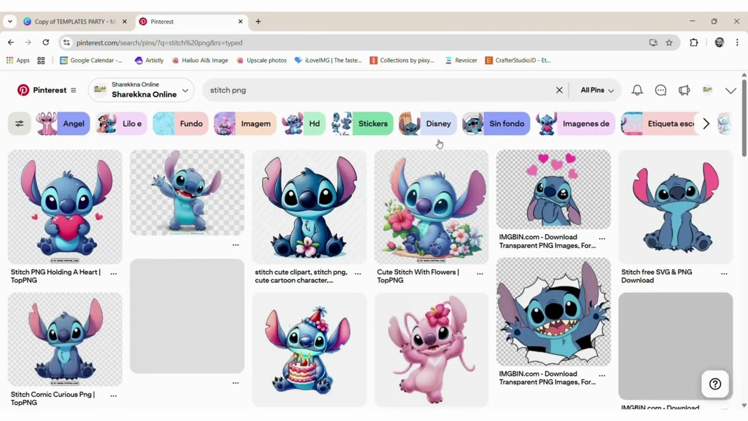Close the Pinterest tab
Screen dimensions: 748x421
[x=240, y=22]
